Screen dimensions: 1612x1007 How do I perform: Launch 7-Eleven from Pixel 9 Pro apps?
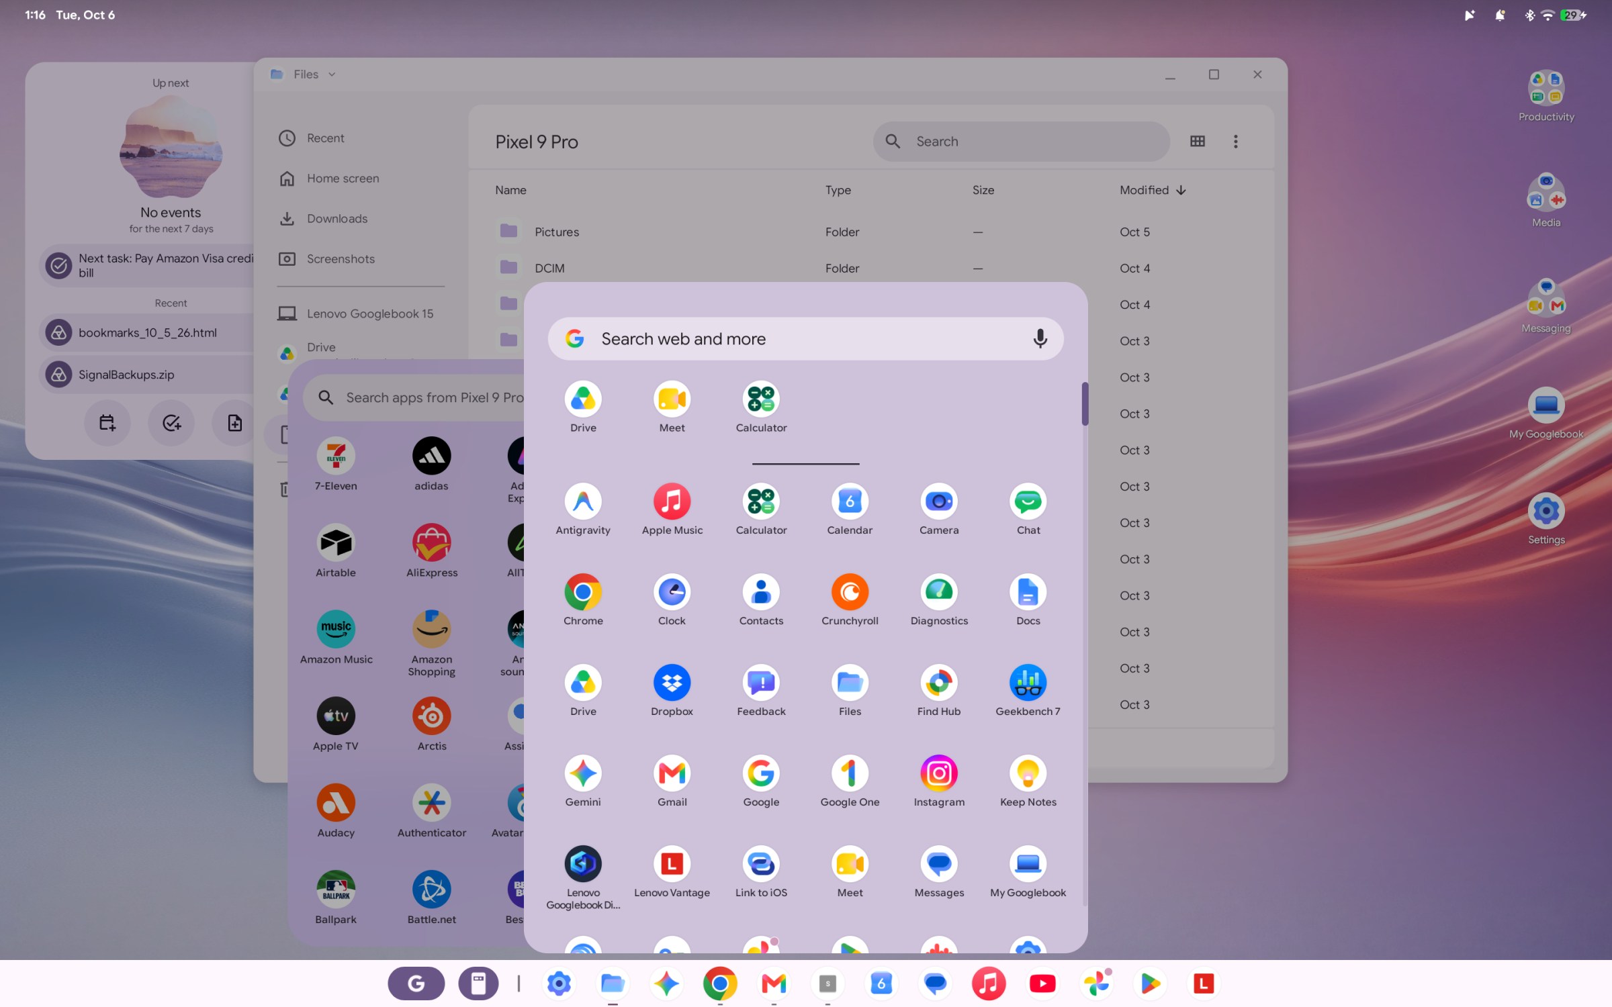click(x=336, y=464)
